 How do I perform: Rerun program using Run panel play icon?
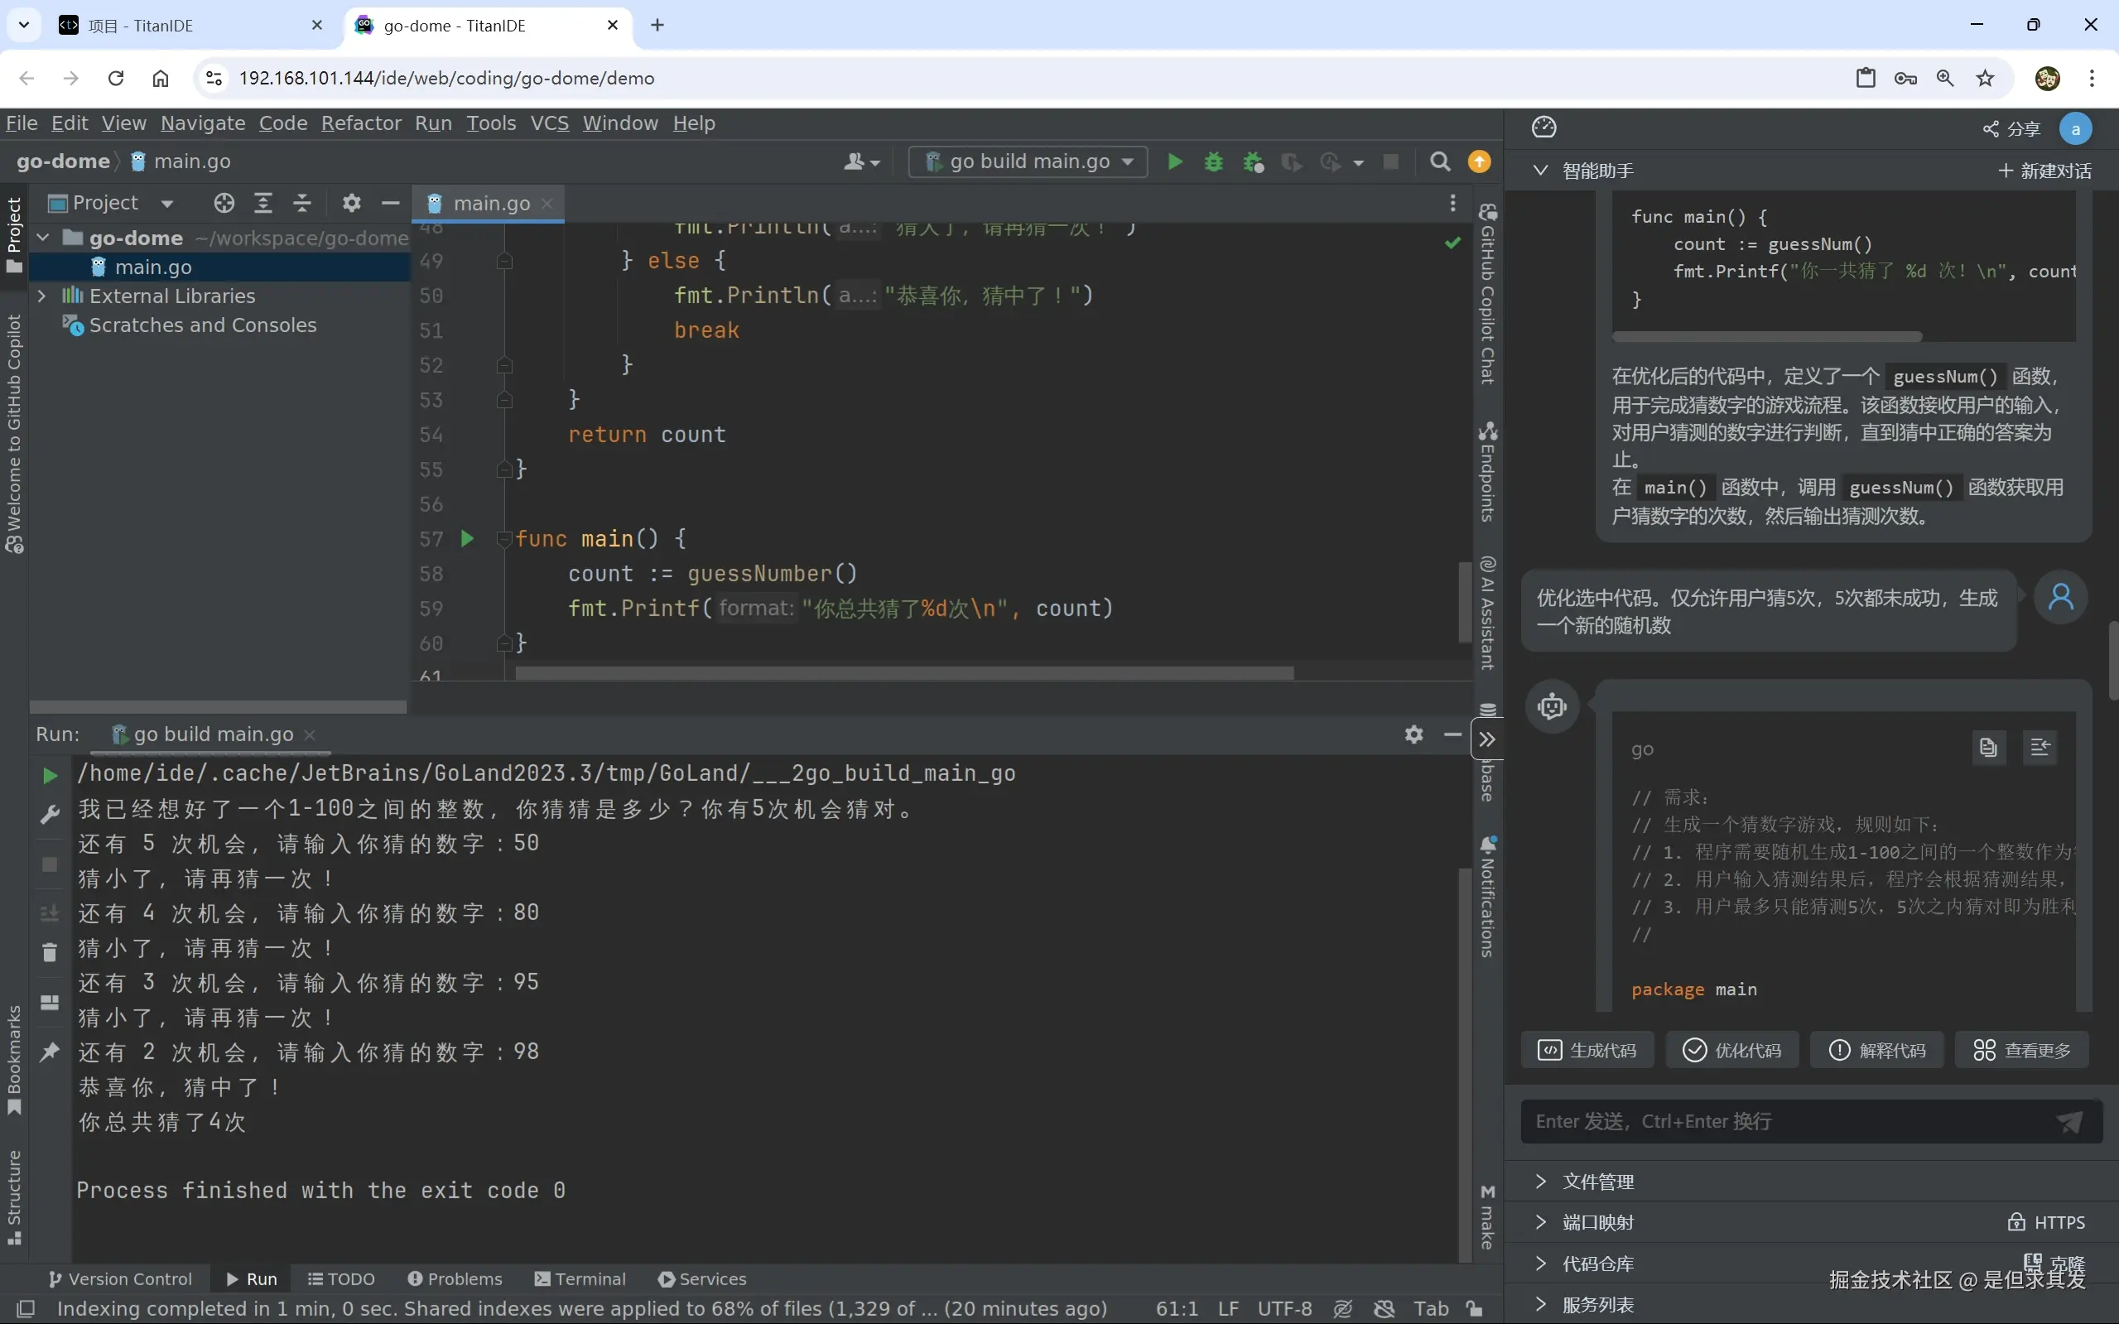coord(50,775)
